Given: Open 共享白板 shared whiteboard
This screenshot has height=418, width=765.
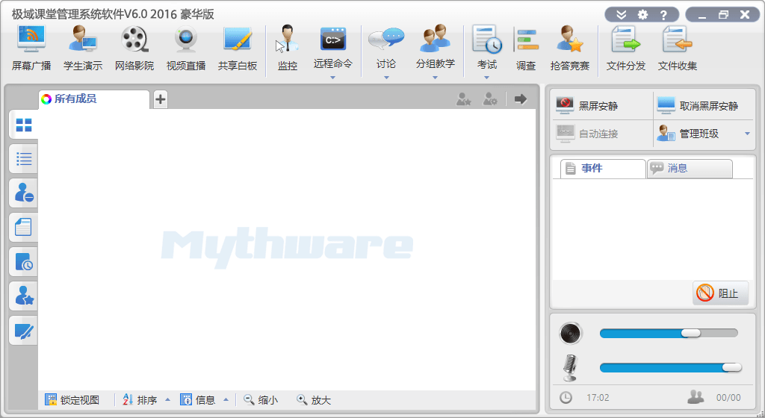Looking at the screenshot, I should [238, 49].
